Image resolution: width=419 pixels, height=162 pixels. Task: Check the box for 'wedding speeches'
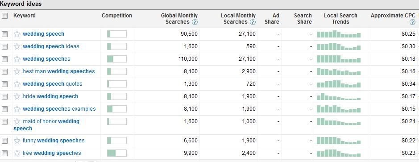tap(4, 59)
